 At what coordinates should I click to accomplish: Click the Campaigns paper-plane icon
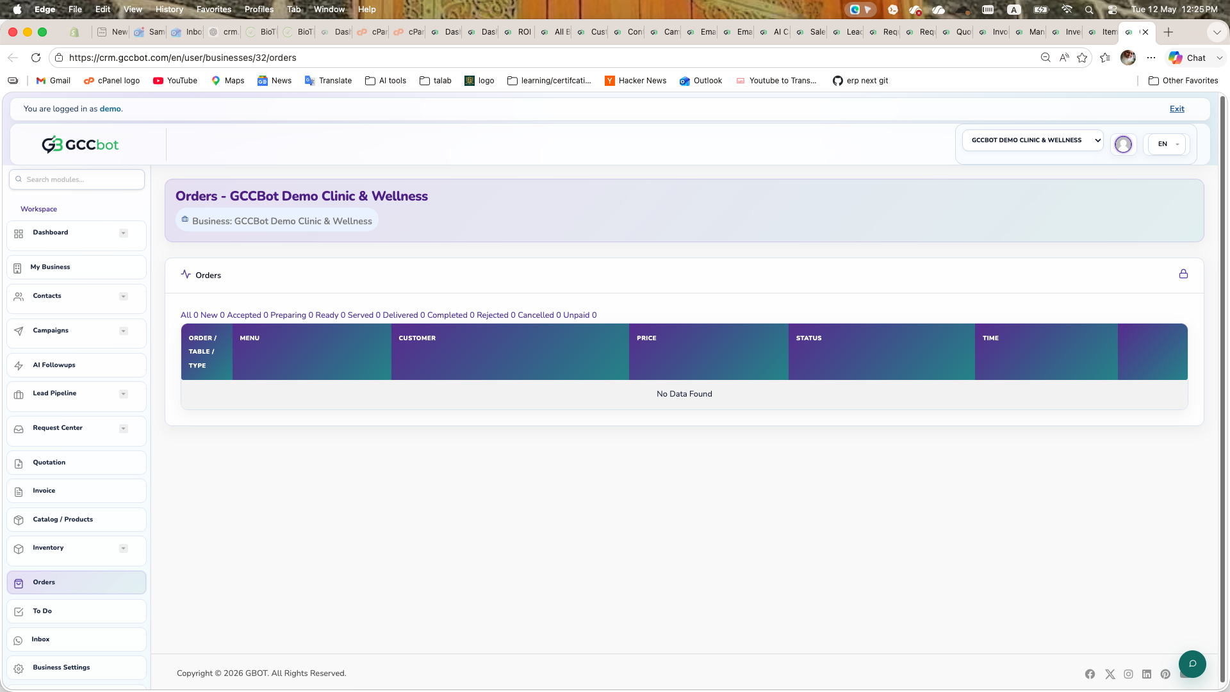tap(19, 331)
